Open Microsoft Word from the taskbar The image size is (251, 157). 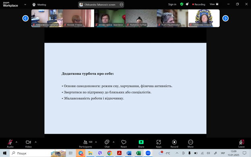(129, 153)
